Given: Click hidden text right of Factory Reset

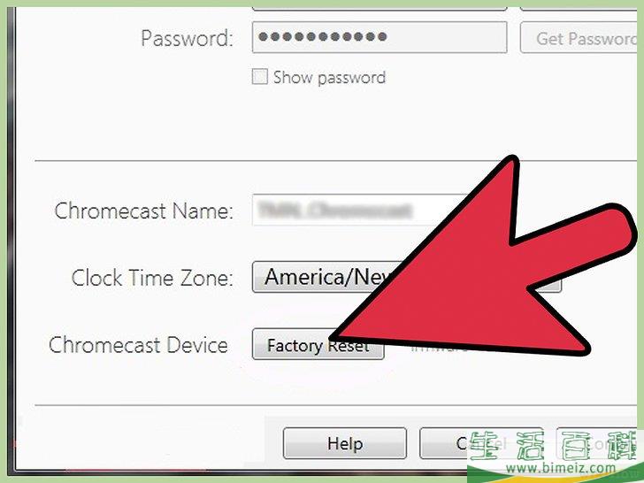Looking at the screenshot, I should pos(440,349).
